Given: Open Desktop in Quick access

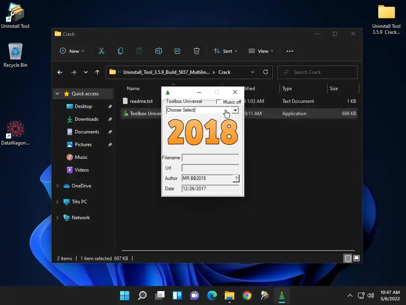Looking at the screenshot, I should coord(83,106).
